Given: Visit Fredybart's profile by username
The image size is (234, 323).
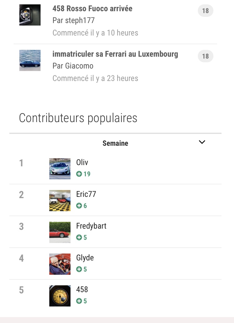Looking at the screenshot, I should 91,226.
